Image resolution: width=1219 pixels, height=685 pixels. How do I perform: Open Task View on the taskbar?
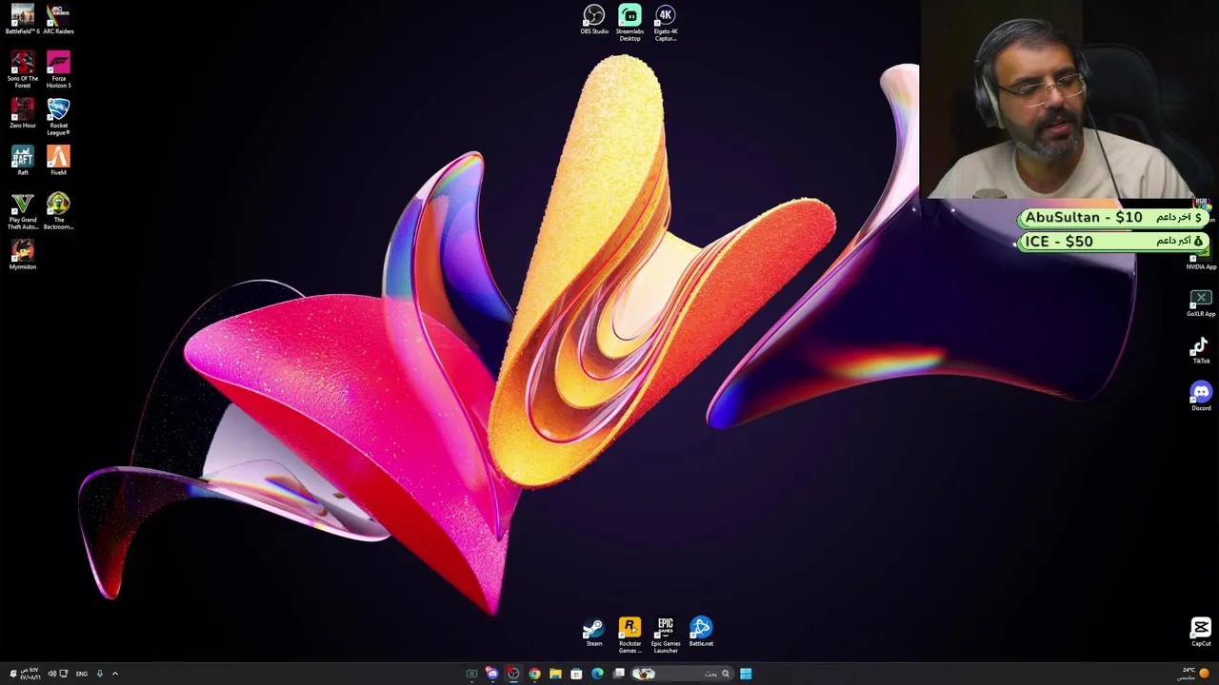[x=619, y=674]
